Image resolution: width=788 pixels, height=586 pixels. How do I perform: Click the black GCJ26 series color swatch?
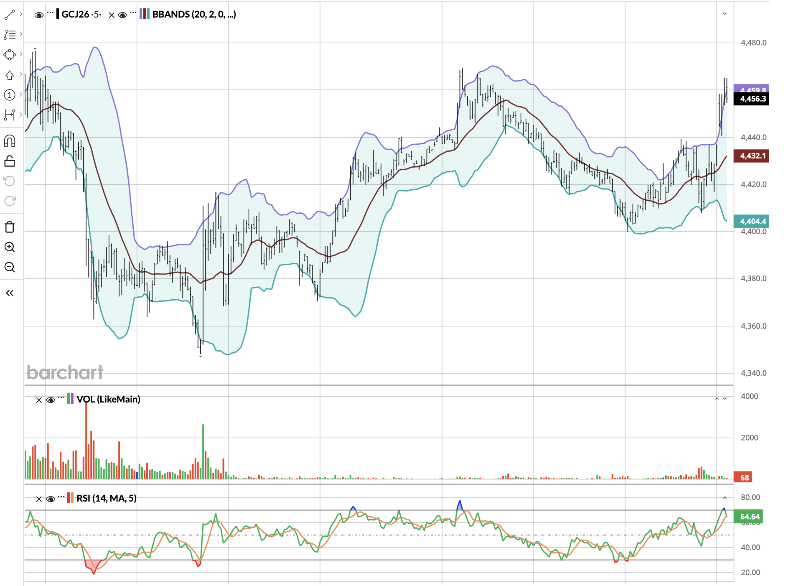click(x=58, y=14)
